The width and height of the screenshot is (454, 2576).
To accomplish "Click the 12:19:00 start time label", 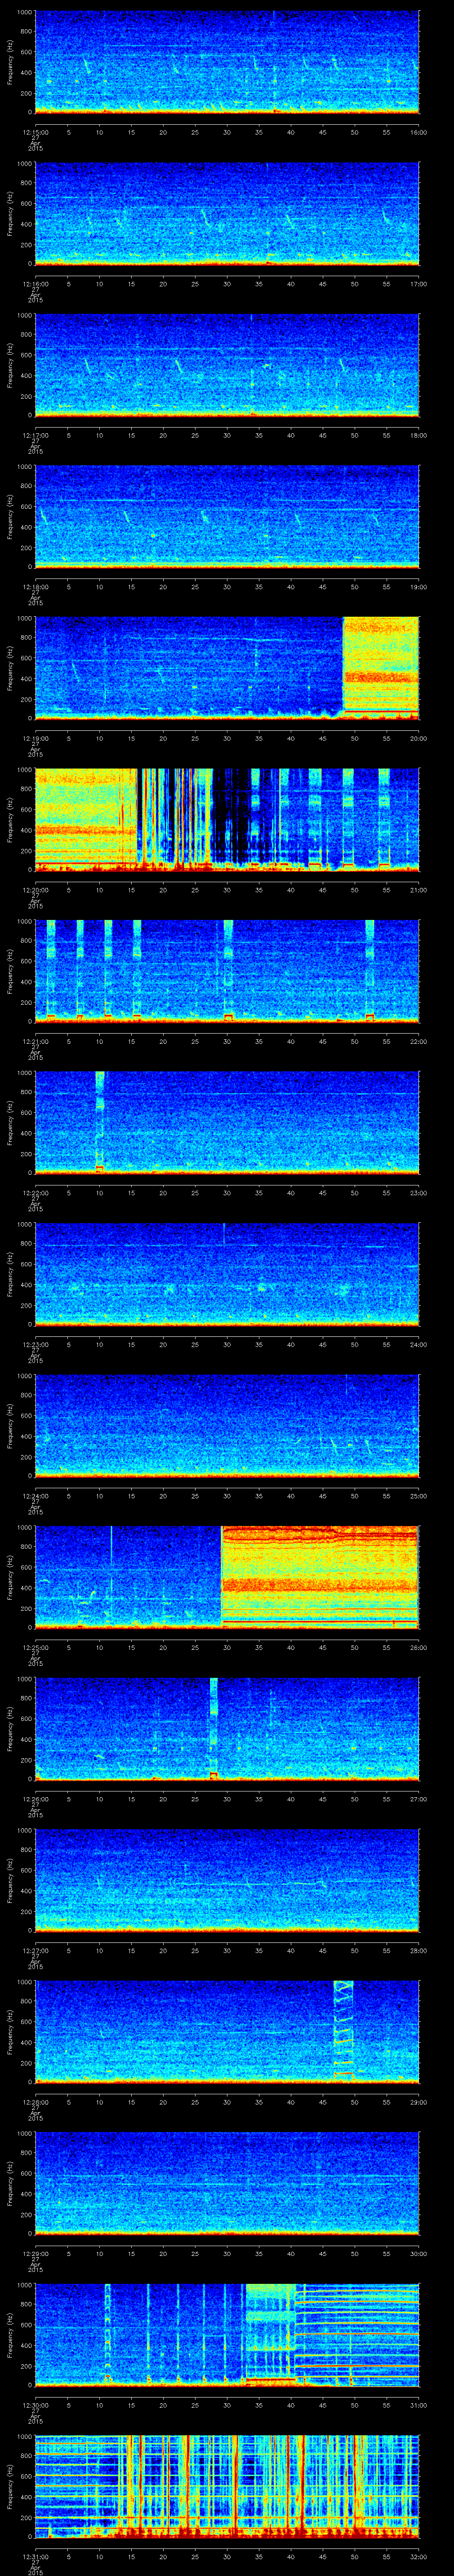I will pos(35,738).
